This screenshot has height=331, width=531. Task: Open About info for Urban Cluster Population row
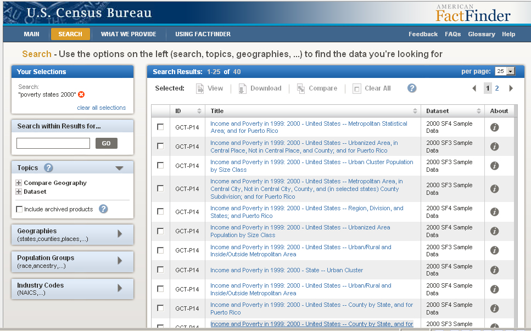click(x=494, y=166)
